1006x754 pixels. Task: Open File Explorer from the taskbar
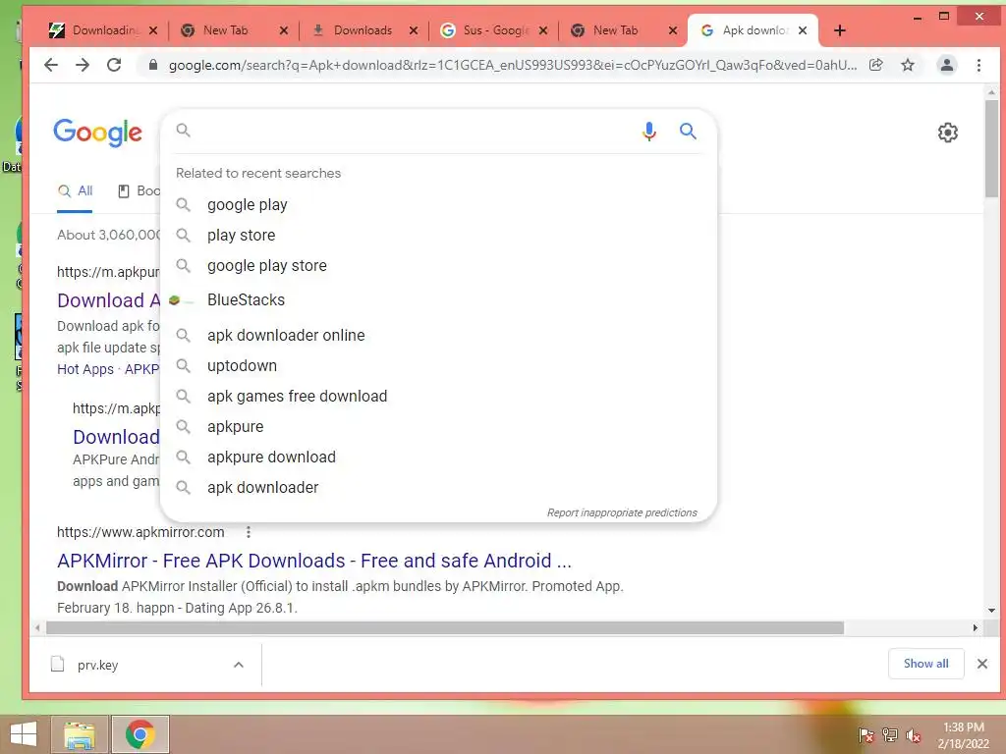coord(80,734)
